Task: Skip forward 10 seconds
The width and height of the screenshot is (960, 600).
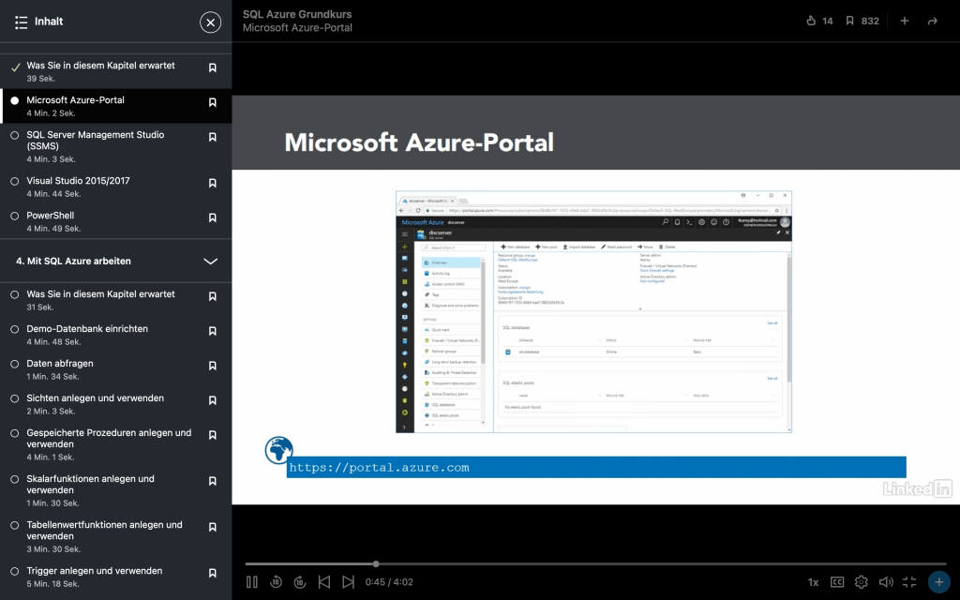Action: (300, 582)
